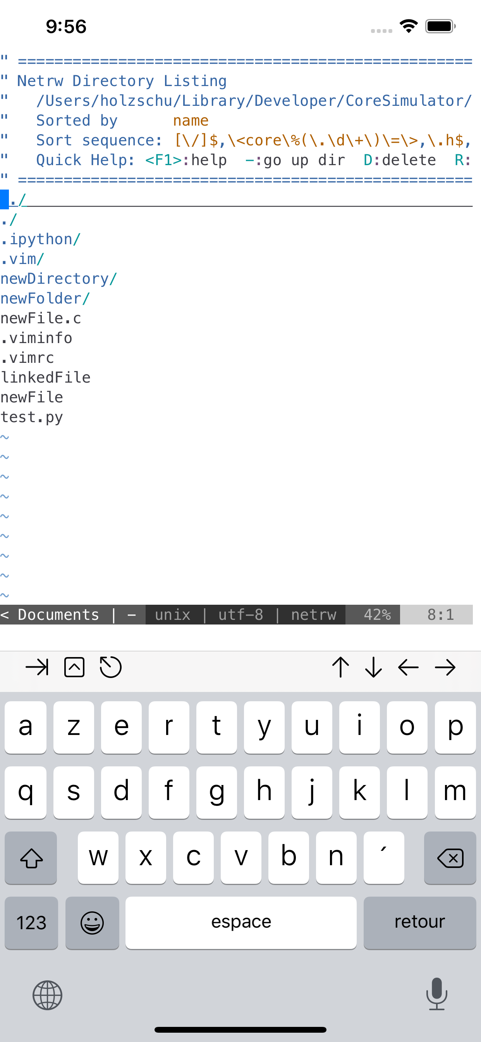Tap the caret control-key icon
The width and height of the screenshot is (481, 1042).
(74, 667)
